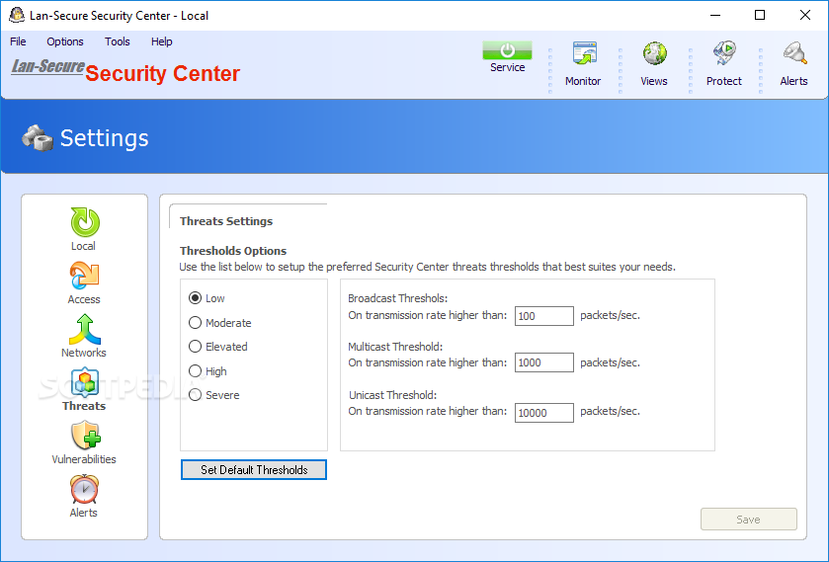Viewport: 829px width, 562px height.
Task: Toggle the green Service power button
Action: 507,50
